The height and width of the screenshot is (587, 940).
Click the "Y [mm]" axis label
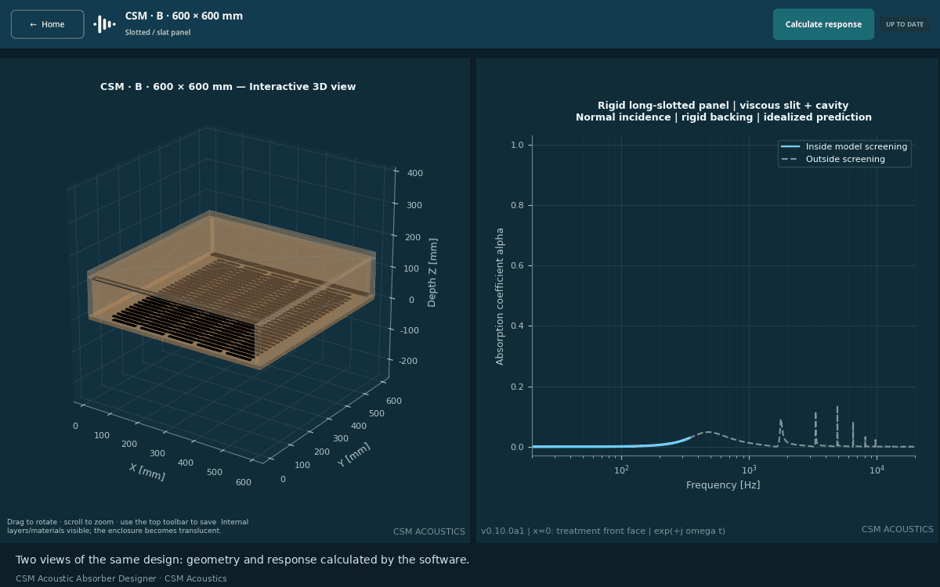click(x=354, y=456)
